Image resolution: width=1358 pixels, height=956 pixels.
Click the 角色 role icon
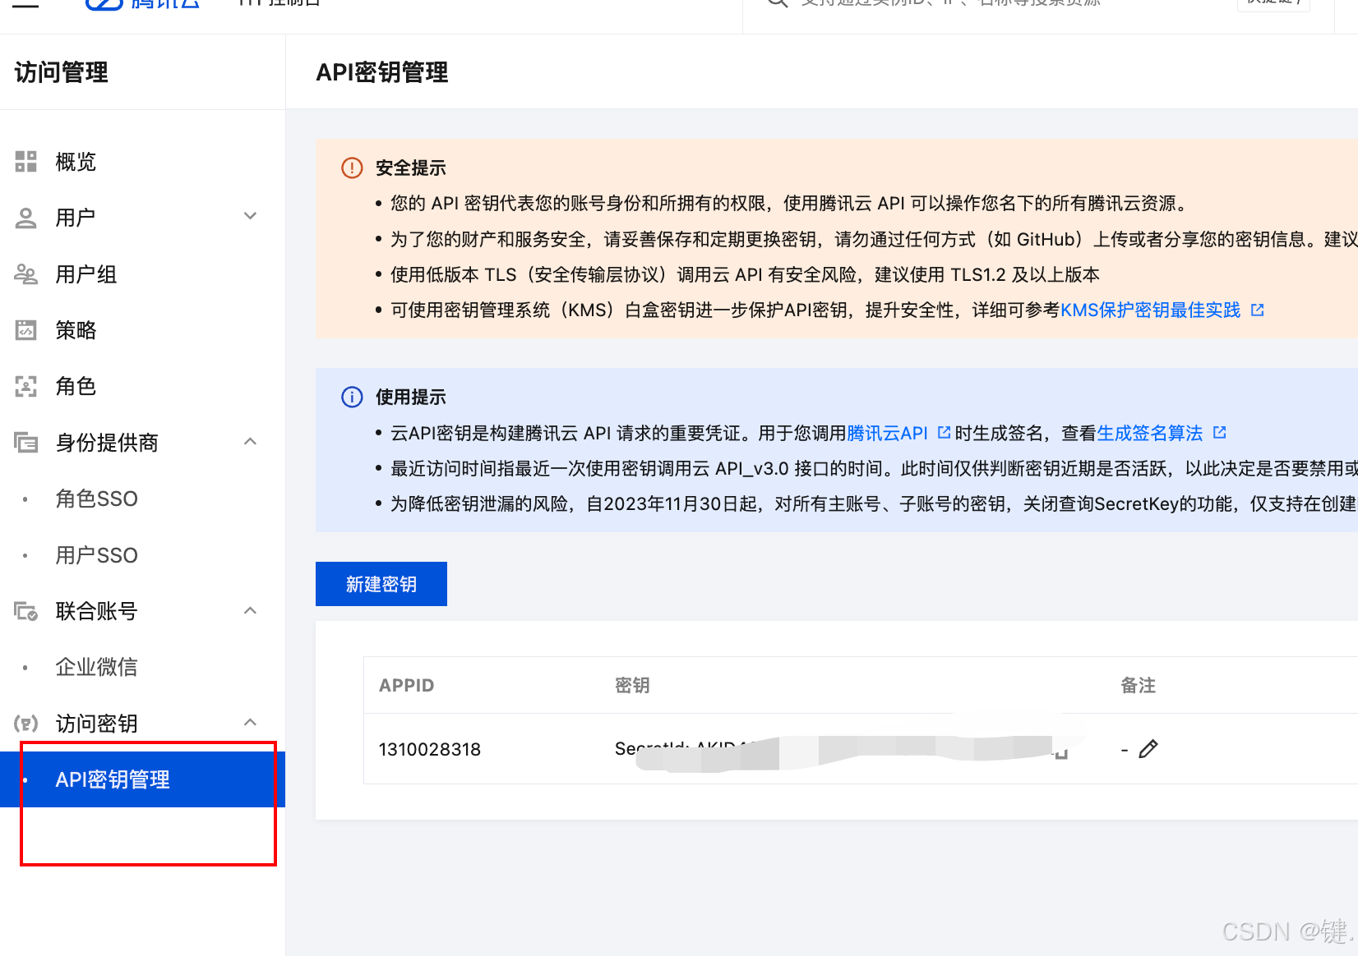point(25,386)
